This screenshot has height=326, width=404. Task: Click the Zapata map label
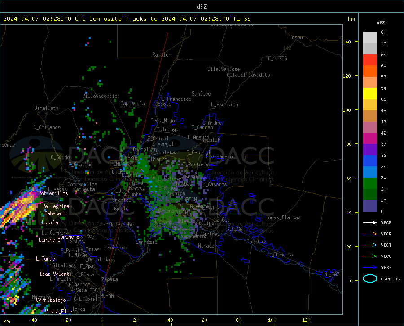110,279
